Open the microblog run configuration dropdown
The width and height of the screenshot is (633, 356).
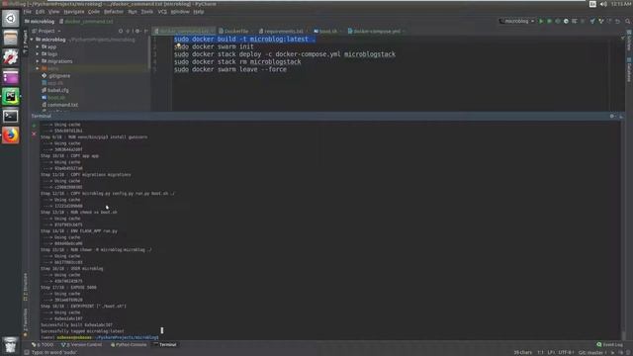pyautogui.click(x=517, y=21)
